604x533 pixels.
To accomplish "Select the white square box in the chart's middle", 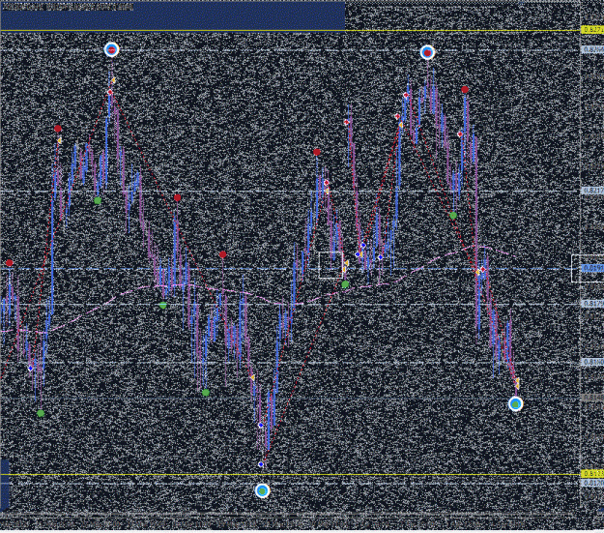I will [x=331, y=265].
